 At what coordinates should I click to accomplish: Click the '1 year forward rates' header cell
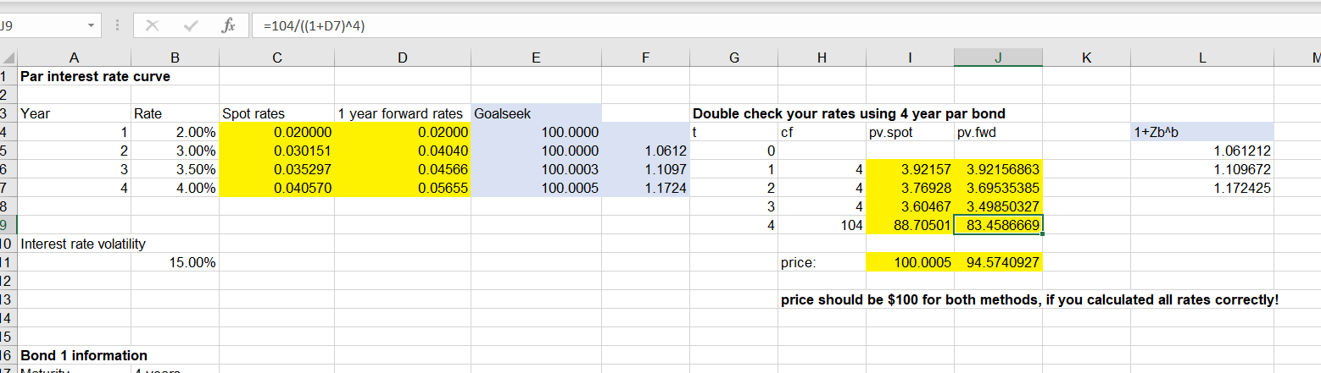403,113
